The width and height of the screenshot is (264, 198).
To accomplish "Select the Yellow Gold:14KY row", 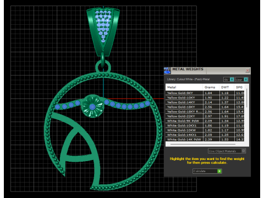I will click(x=205, y=102).
